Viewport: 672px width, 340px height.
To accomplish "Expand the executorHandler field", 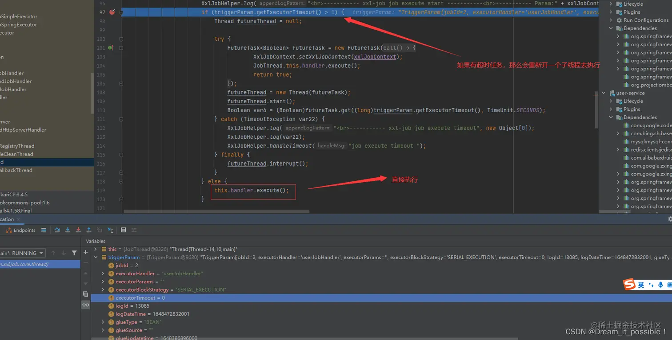I will click(x=103, y=274).
